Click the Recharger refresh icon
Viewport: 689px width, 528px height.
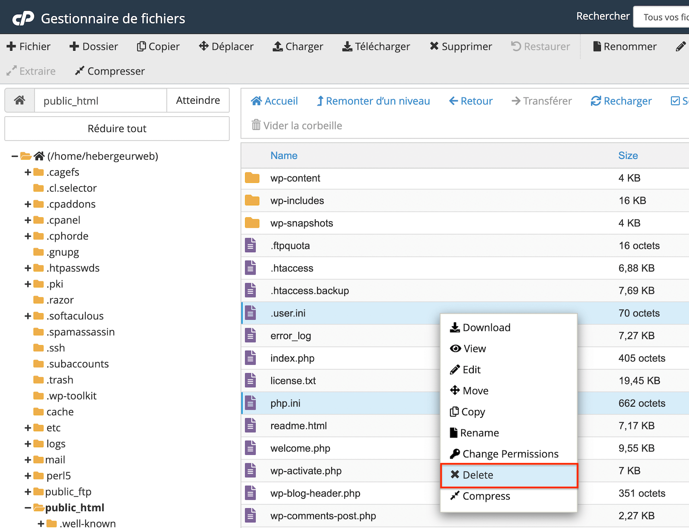tap(596, 101)
